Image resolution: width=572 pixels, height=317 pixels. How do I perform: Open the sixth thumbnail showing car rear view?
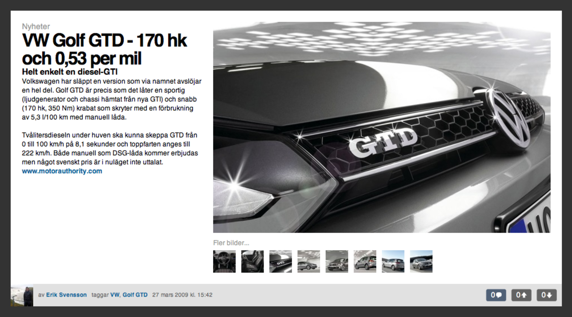(365, 261)
